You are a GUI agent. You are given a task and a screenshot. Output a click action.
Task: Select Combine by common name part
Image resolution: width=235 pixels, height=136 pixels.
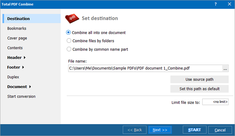tap(69, 49)
